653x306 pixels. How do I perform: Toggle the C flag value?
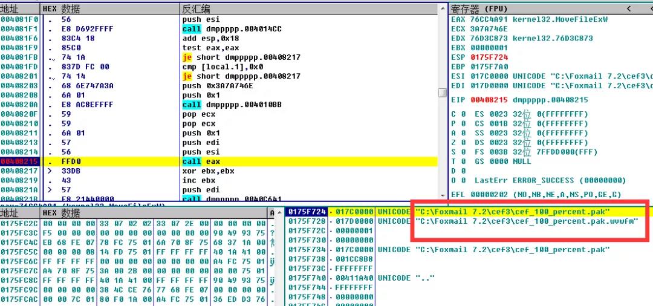464,114
